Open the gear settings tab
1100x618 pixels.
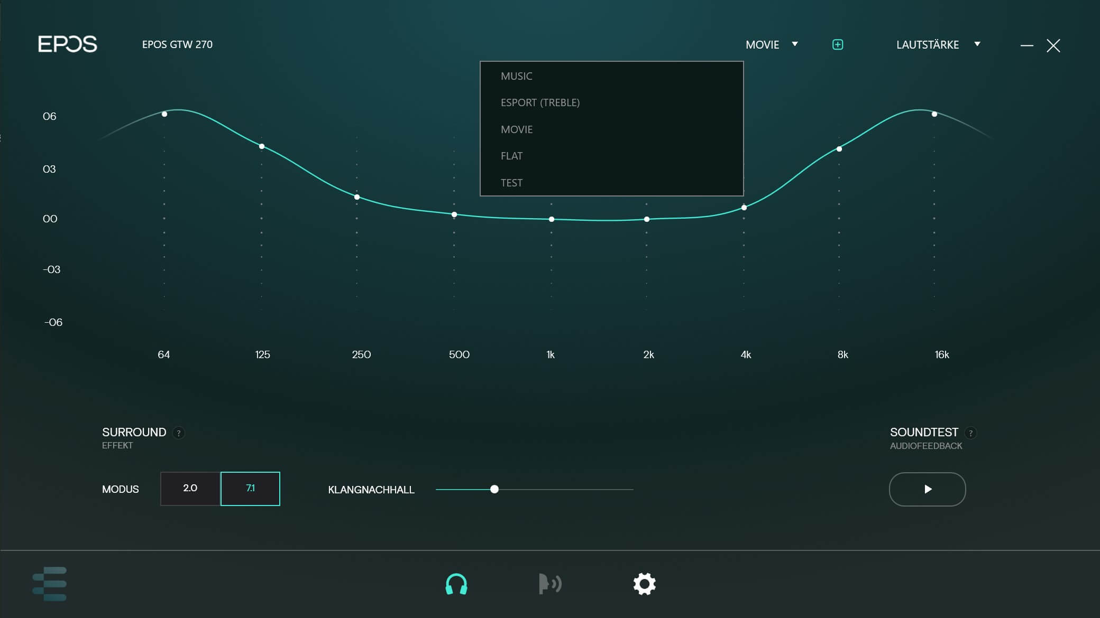tap(644, 584)
